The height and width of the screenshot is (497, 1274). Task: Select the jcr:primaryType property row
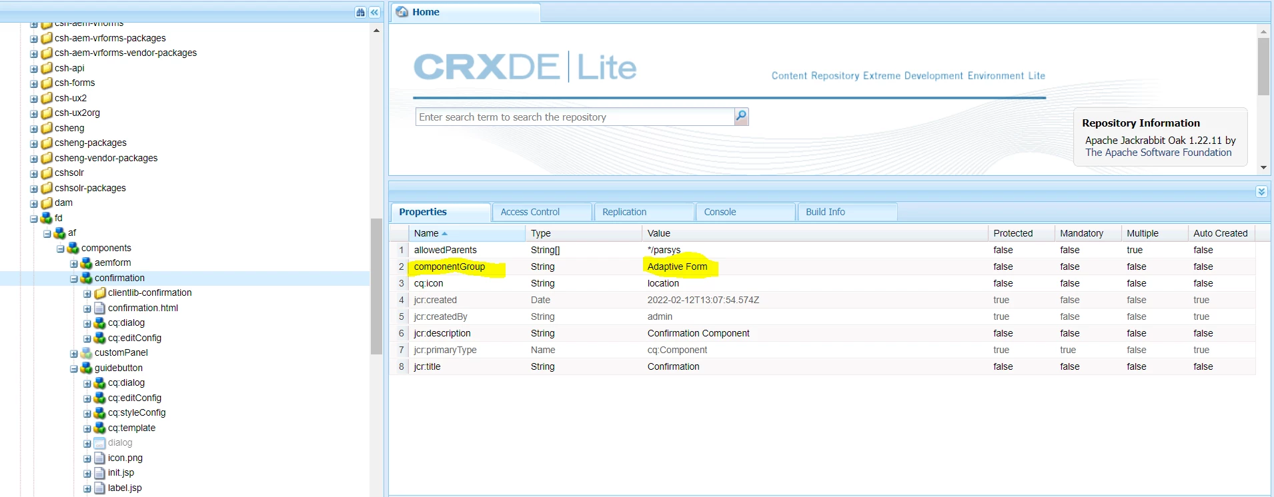[x=822, y=350]
